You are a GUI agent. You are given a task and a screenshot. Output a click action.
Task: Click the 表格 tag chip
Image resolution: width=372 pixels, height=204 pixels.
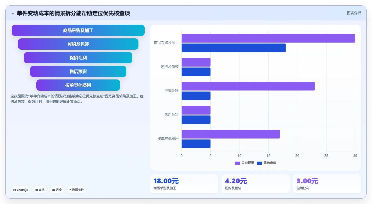point(40,190)
